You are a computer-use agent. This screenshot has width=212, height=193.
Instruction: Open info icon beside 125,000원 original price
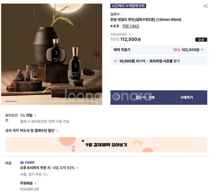130,34
